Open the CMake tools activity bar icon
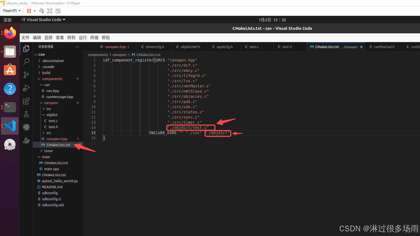 [26, 140]
